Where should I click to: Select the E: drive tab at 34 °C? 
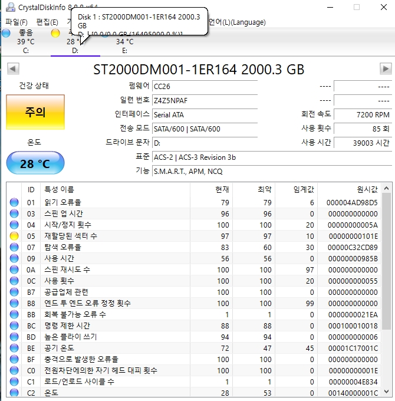(x=125, y=42)
